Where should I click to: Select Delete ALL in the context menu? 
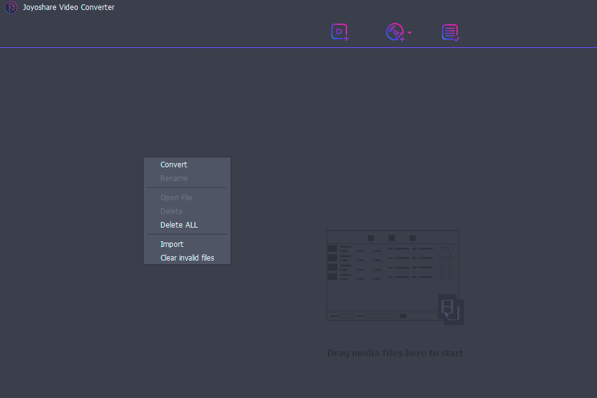point(179,225)
